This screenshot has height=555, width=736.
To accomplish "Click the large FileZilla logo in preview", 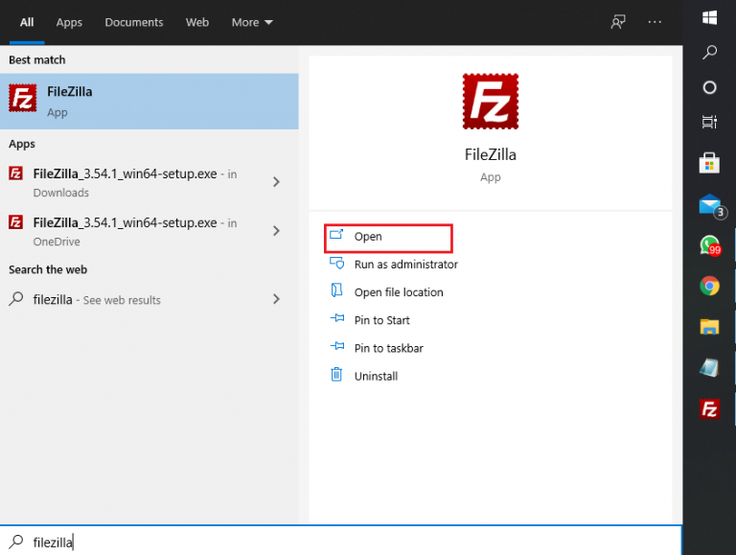I will tap(491, 102).
